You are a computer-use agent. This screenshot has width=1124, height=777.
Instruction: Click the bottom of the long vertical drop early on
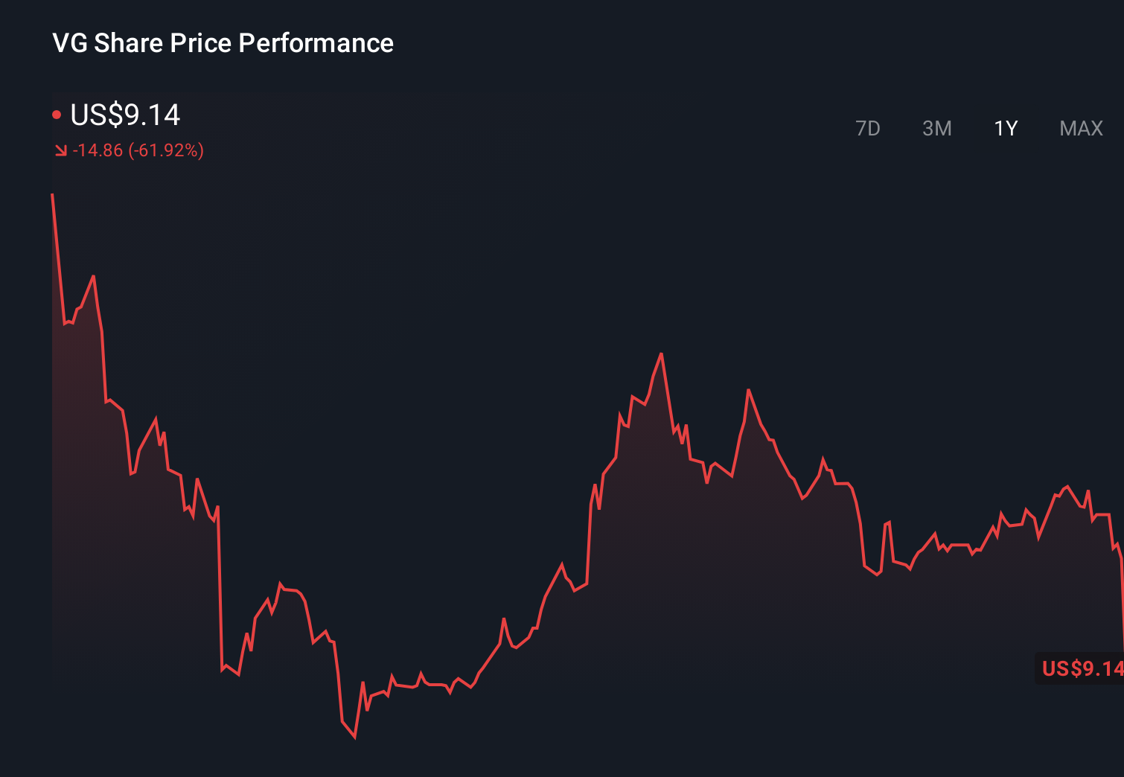tap(222, 670)
